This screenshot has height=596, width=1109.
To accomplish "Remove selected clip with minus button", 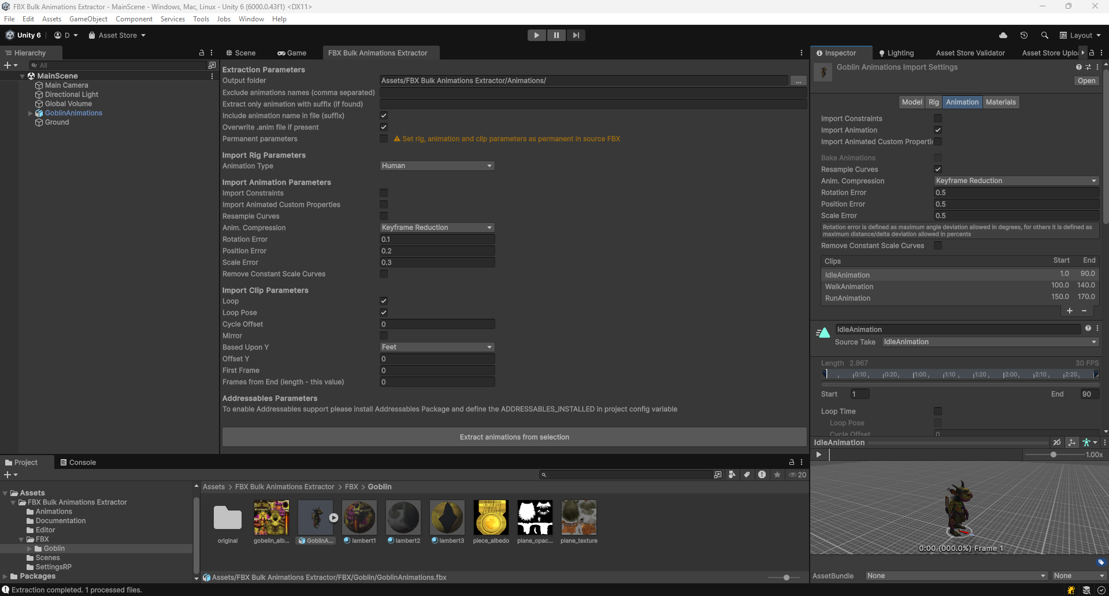I will pyautogui.click(x=1084, y=311).
